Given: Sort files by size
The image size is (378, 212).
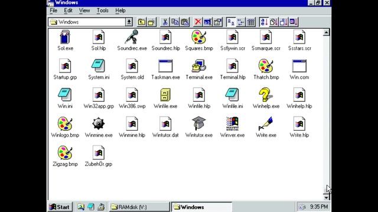Looking at the screenshot, I should (x=283, y=22).
